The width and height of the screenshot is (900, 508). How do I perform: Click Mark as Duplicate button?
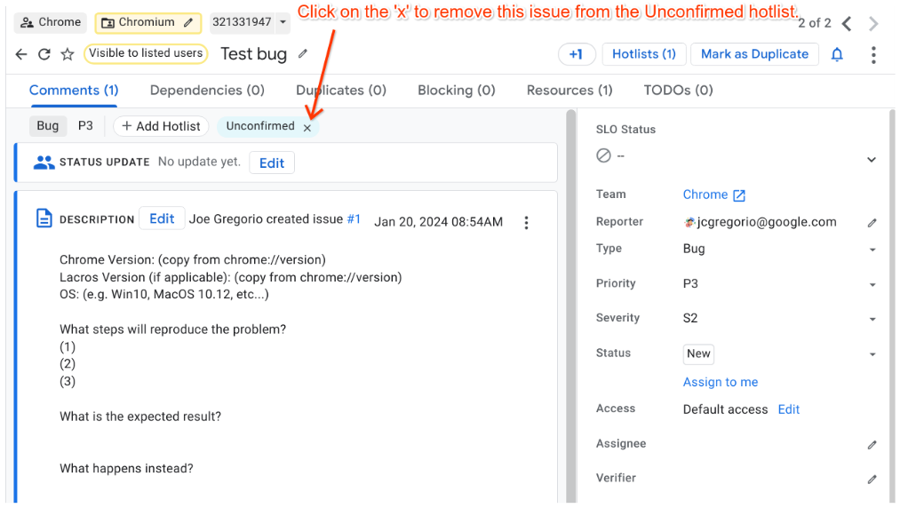754,54
